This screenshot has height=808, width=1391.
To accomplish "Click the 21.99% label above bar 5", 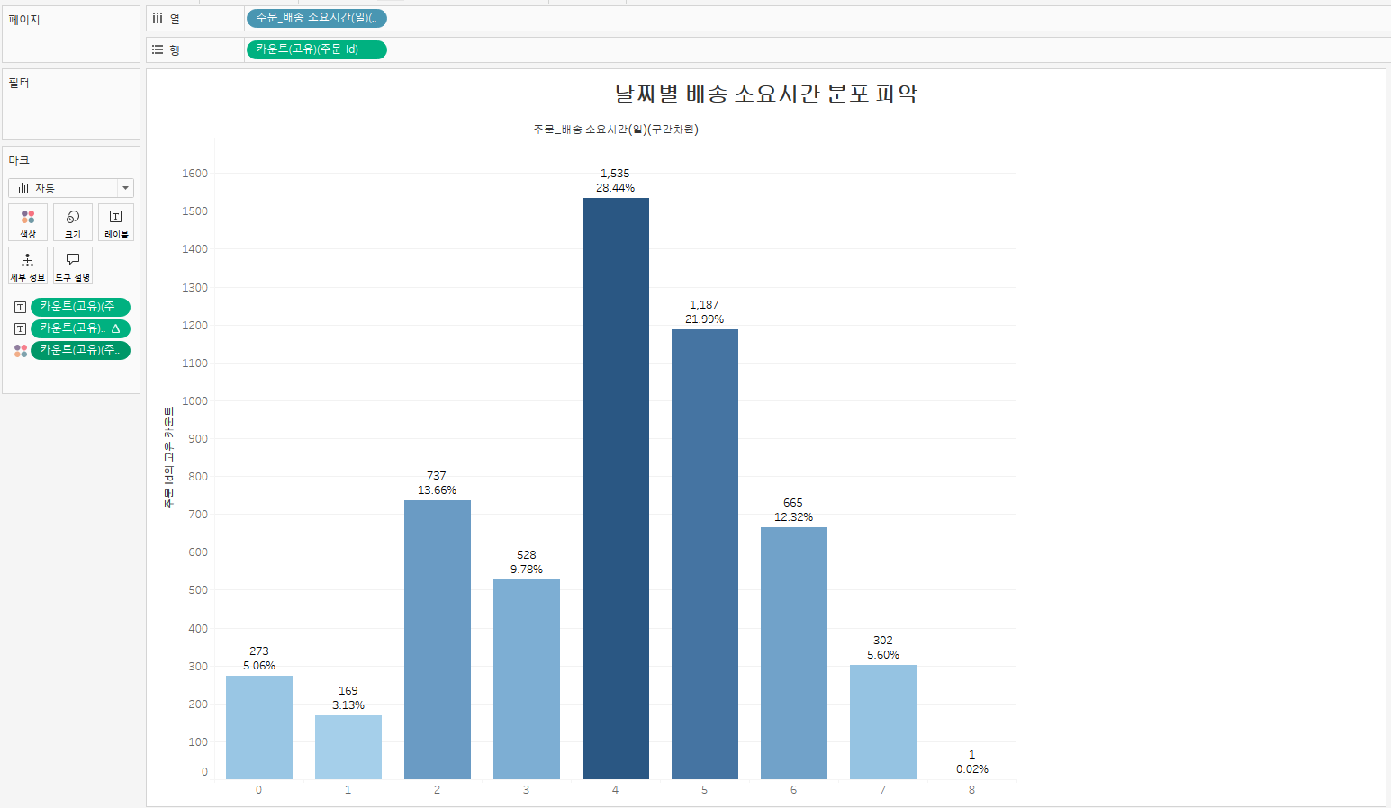I will [x=705, y=319].
